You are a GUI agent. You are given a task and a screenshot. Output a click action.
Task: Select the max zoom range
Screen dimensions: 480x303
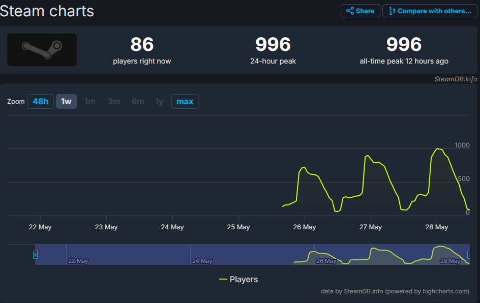coord(185,102)
